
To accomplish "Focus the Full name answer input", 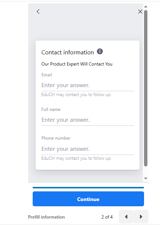I will 88,120.
